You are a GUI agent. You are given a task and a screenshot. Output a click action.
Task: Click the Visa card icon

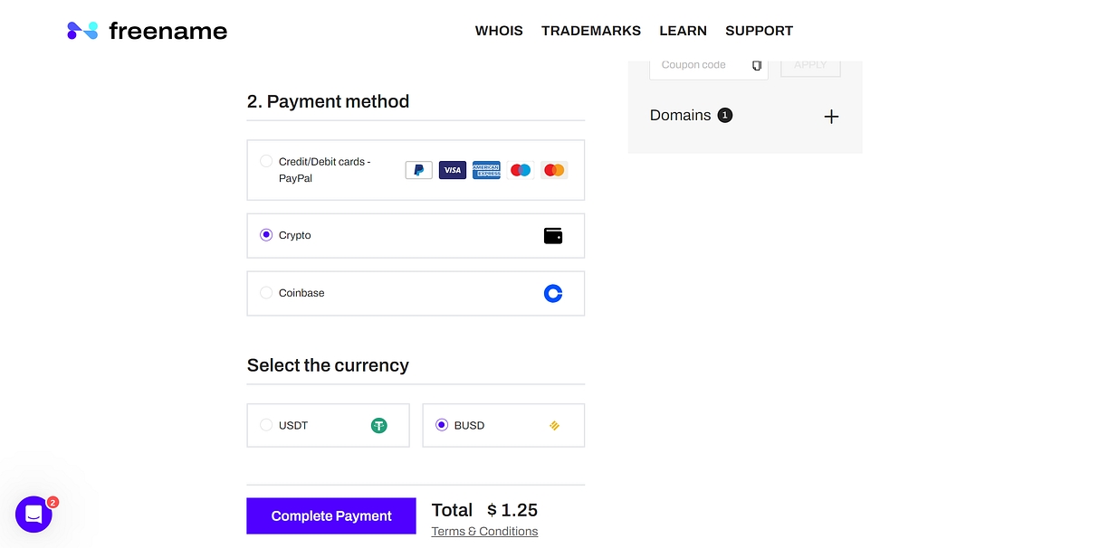click(x=453, y=170)
